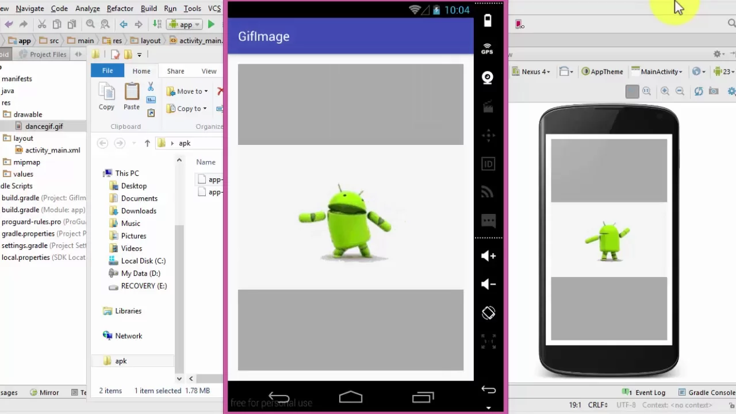The height and width of the screenshot is (414, 736).
Task: Click the Undo arrow in IDE toolbar
Action: coord(8,24)
